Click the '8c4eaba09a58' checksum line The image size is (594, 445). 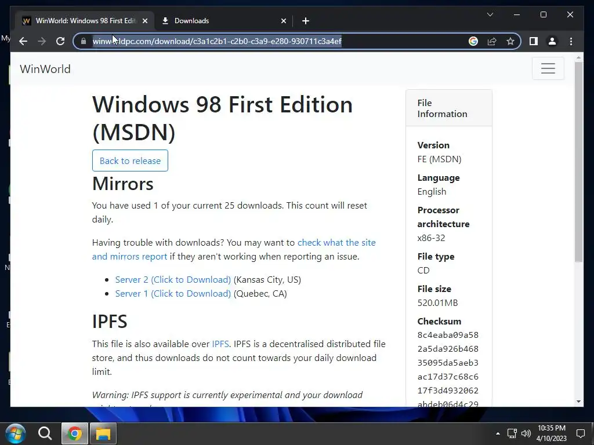[448, 335]
